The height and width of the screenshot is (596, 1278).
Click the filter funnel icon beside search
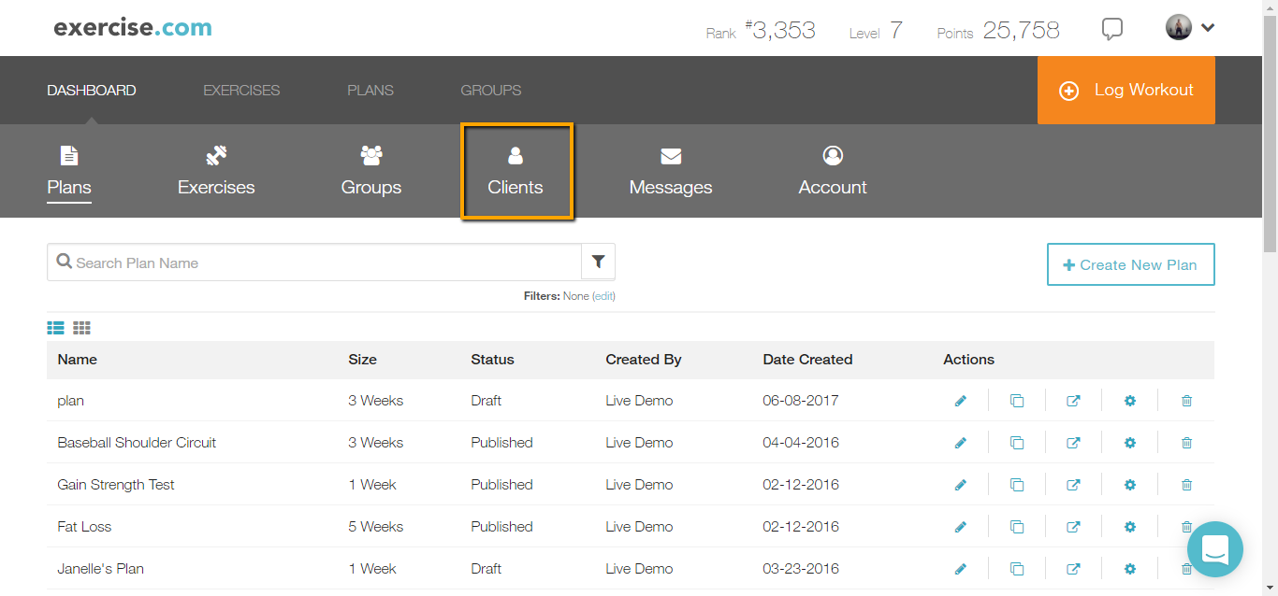[x=599, y=263]
